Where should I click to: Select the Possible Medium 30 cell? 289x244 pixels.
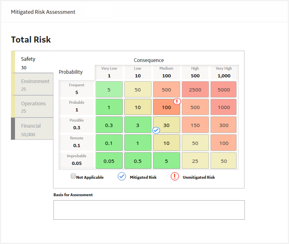[x=166, y=125]
